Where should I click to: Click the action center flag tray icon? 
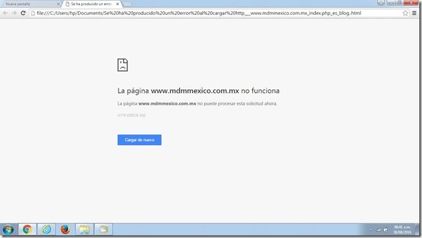(386, 229)
